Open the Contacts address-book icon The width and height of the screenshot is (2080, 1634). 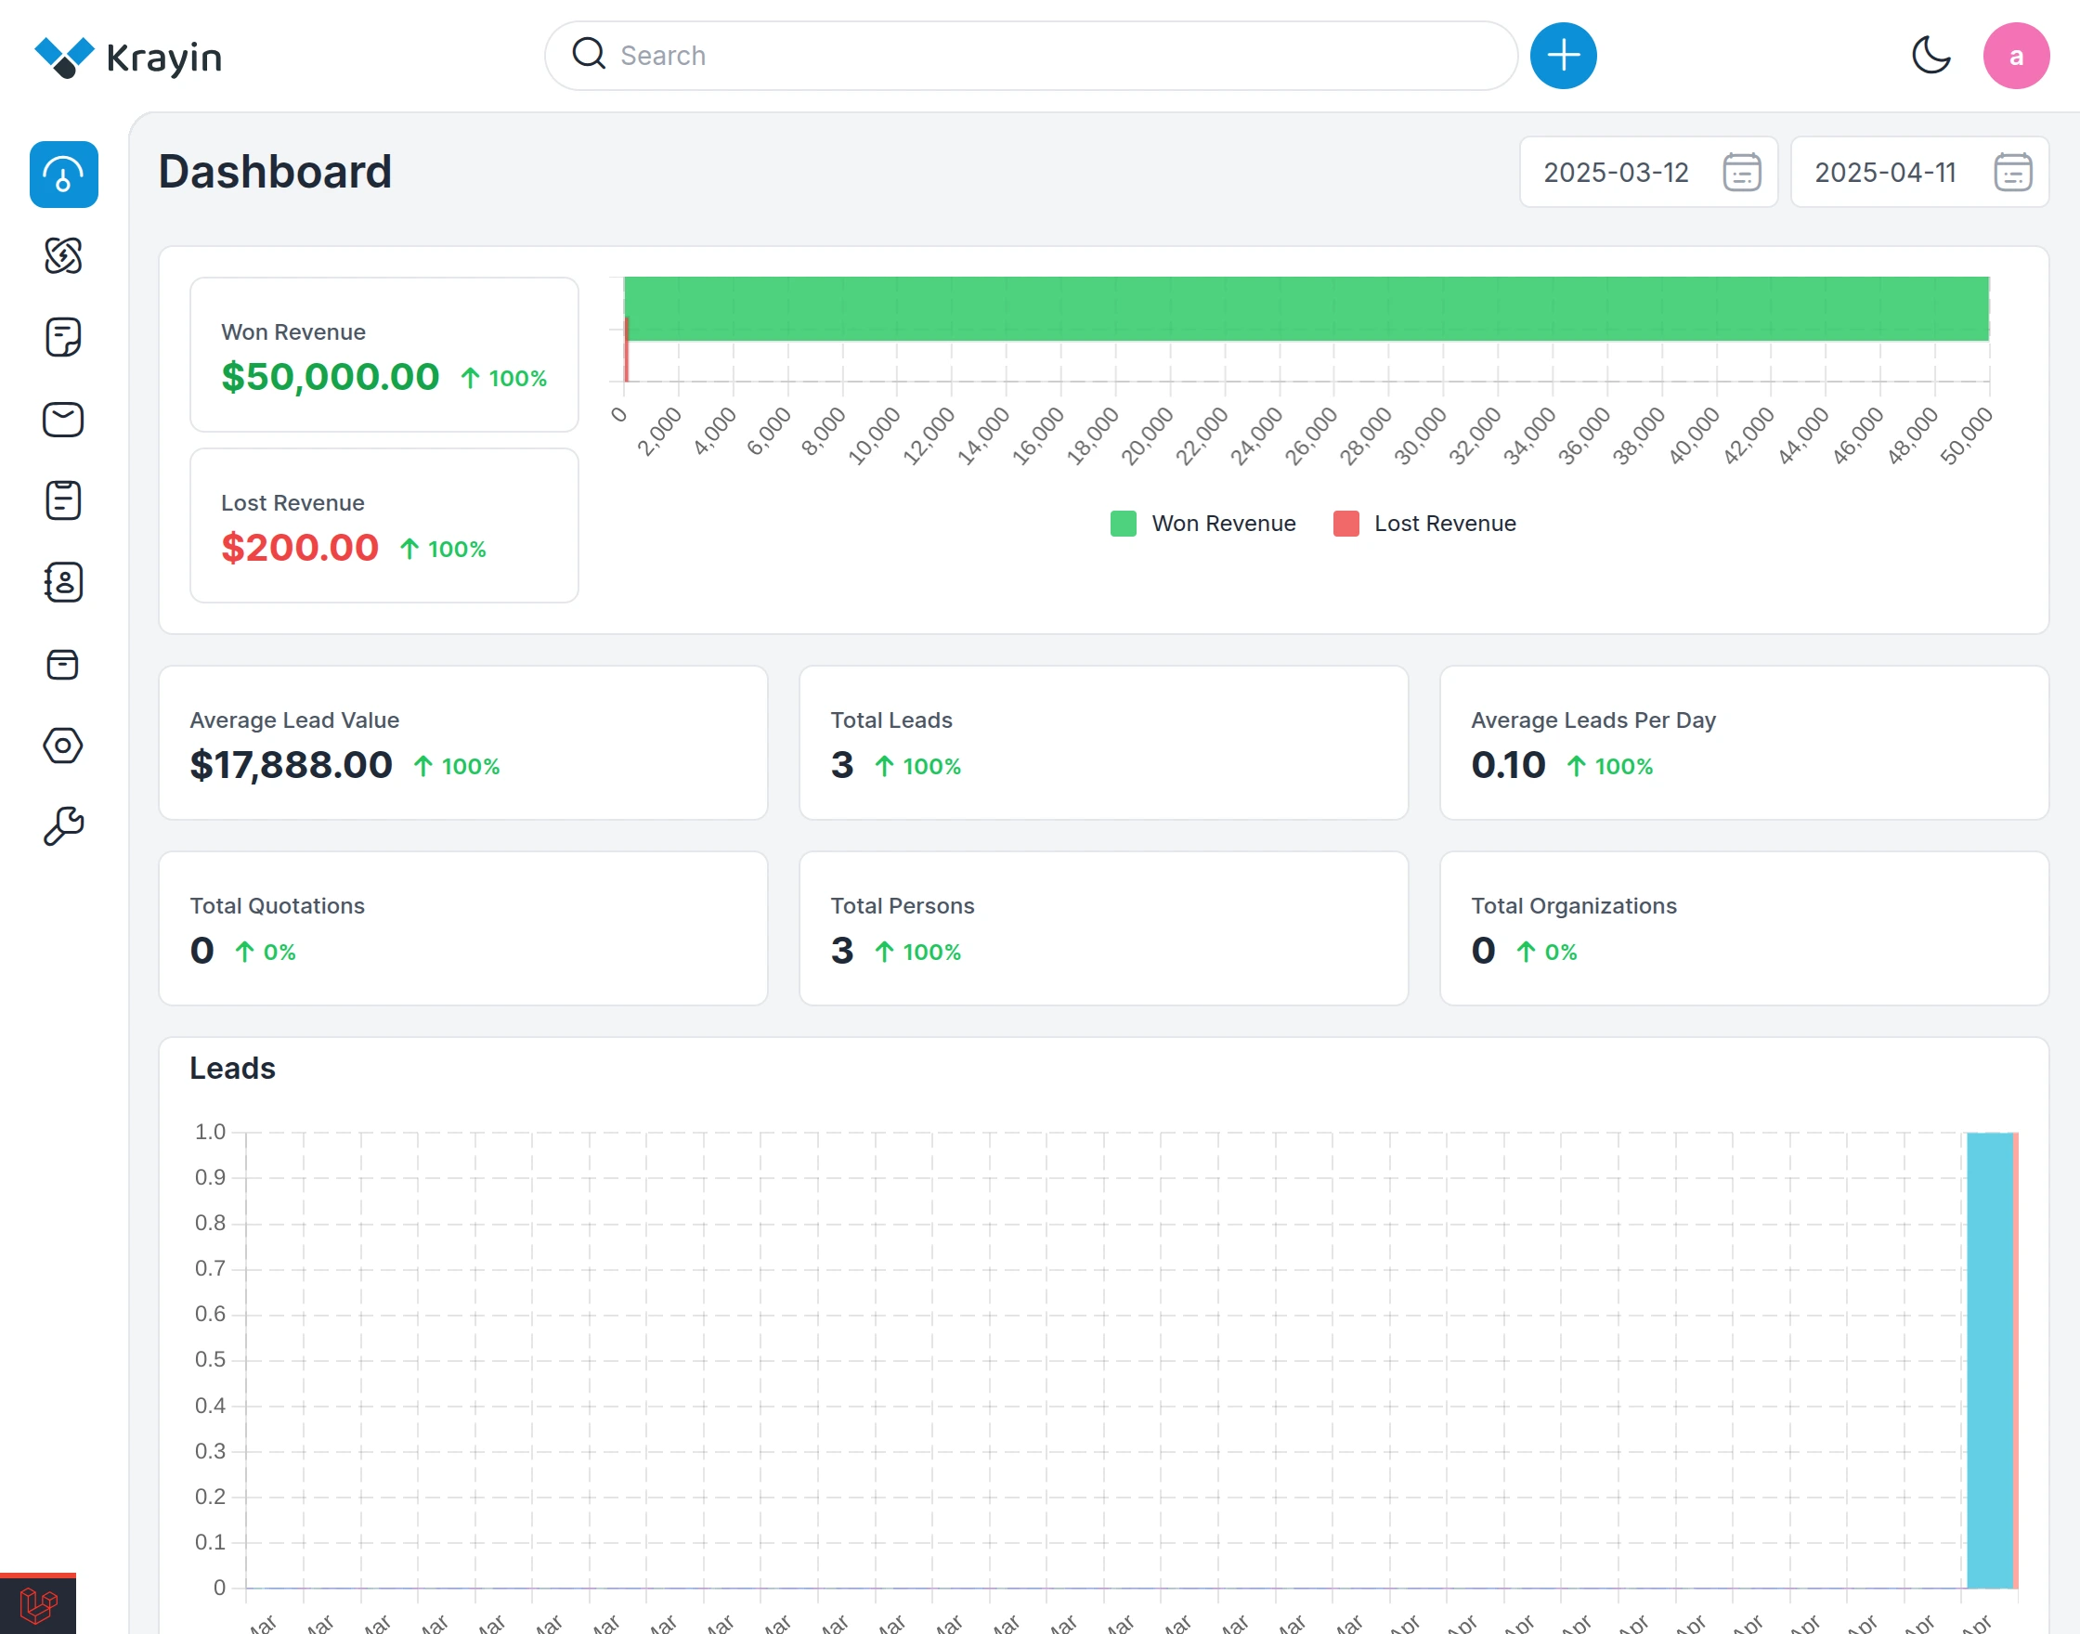63,583
